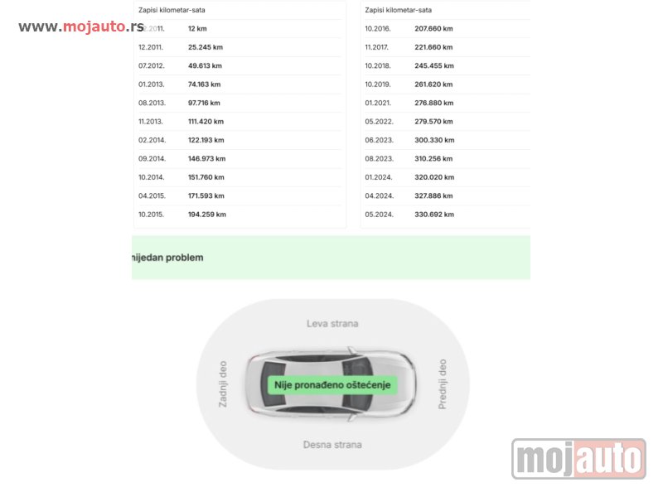Select the "Prednji deo" label
The width and height of the screenshot is (663, 497).
(x=442, y=384)
